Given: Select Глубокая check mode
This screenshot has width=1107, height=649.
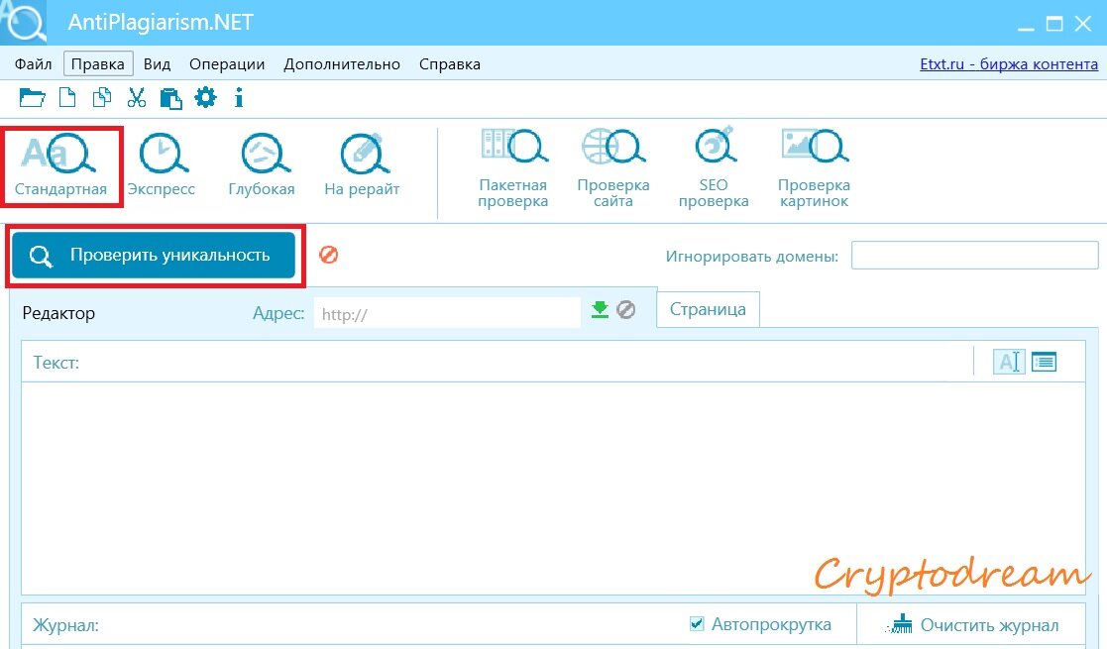Looking at the screenshot, I should click(x=262, y=166).
